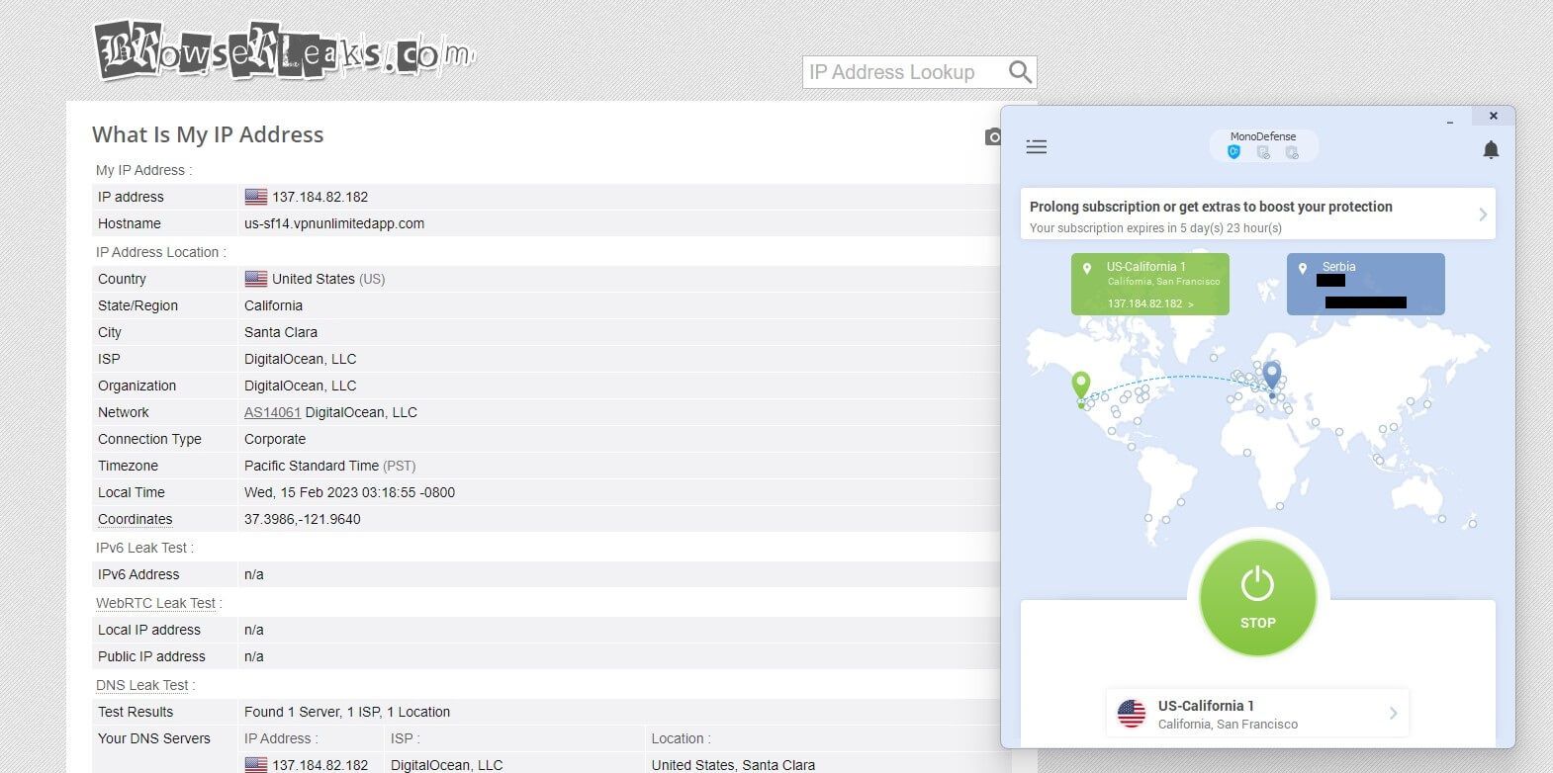Screen dimensions: 1553x773
Task: Open the VPN app hamburger menu
Action: click(x=1037, y=147)
